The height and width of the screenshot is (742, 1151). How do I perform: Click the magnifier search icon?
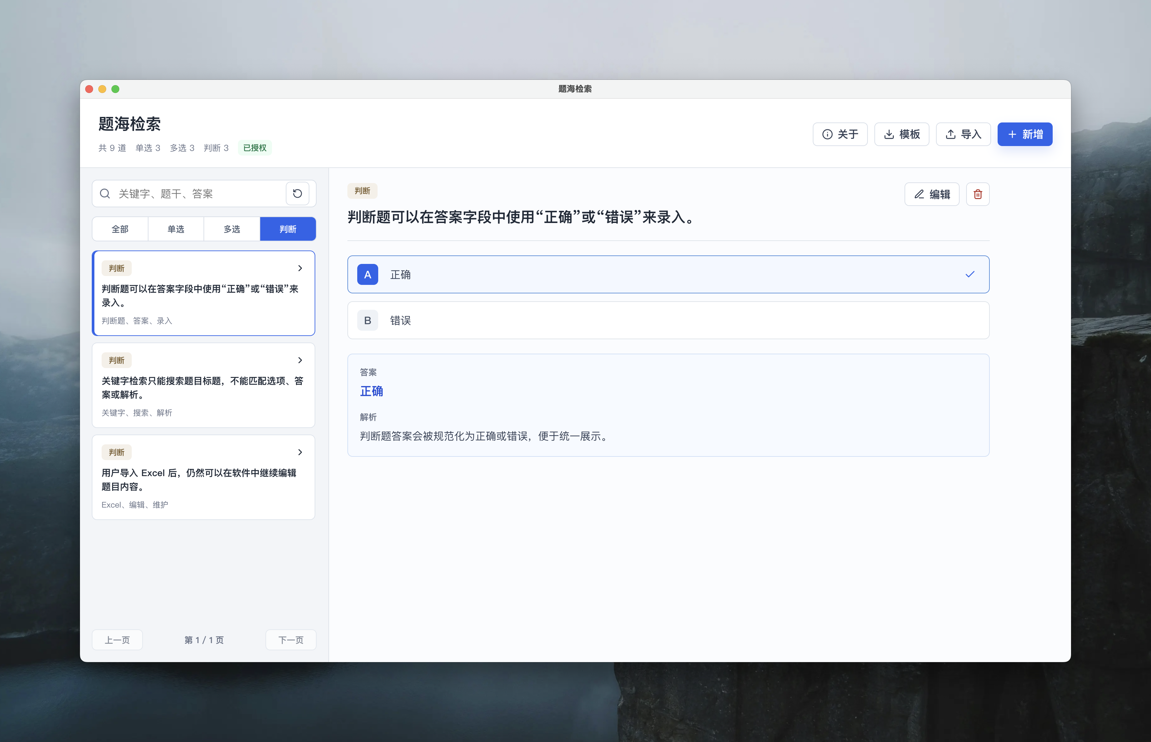[x=105, y=194]
